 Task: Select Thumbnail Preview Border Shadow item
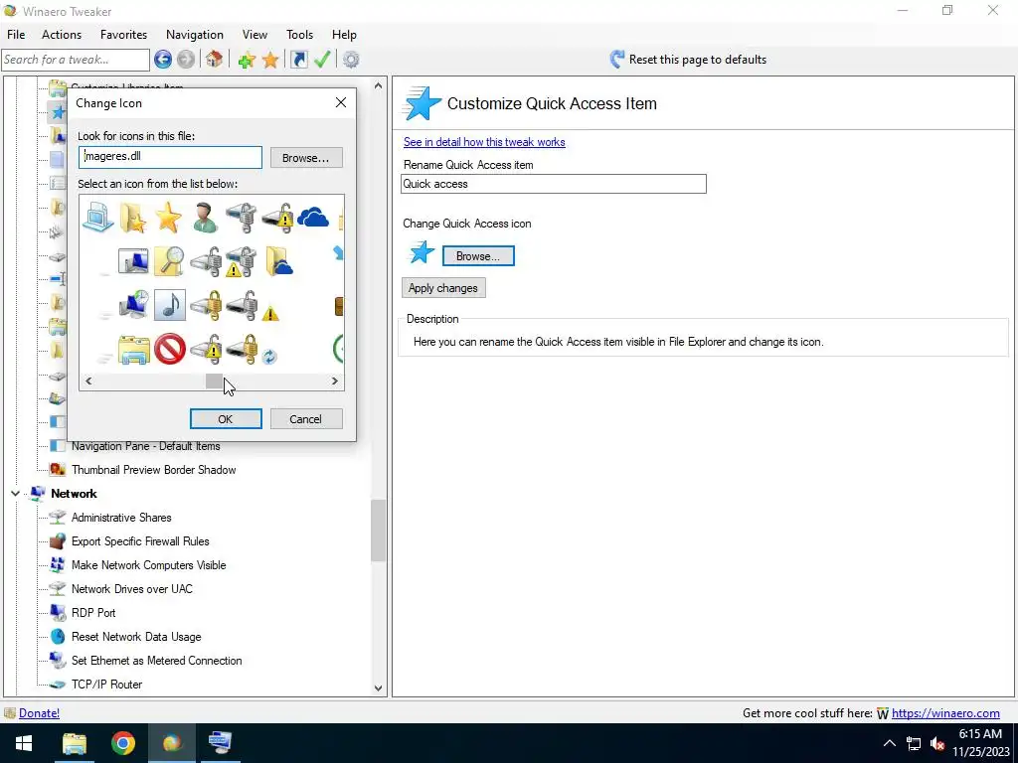[x=153, y=470]
